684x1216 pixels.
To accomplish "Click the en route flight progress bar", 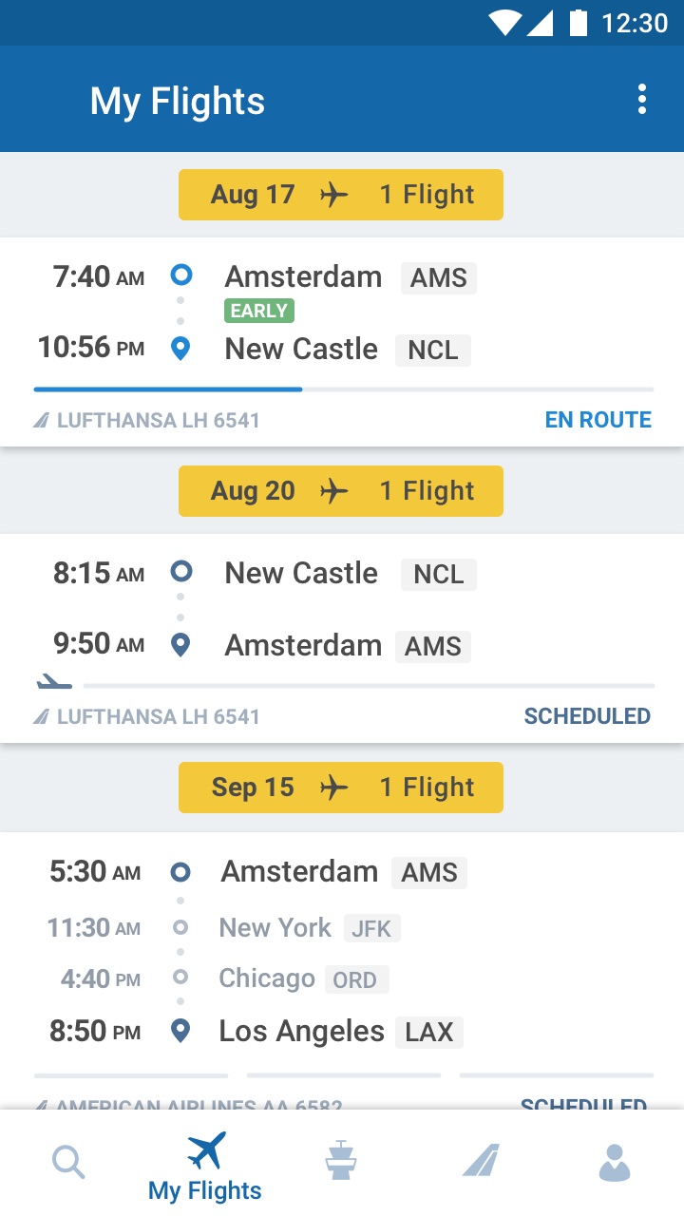I will click(343, 389).
